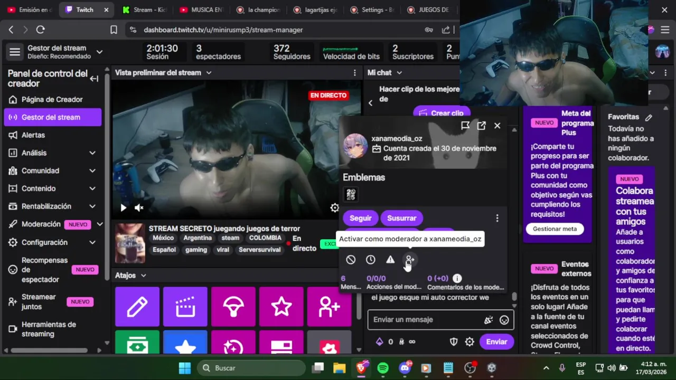Click the celebration party icon in chat input

click(x=489, y=320)
